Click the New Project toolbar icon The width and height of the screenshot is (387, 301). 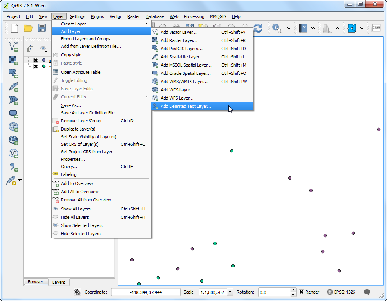click(x=14, y=28)
